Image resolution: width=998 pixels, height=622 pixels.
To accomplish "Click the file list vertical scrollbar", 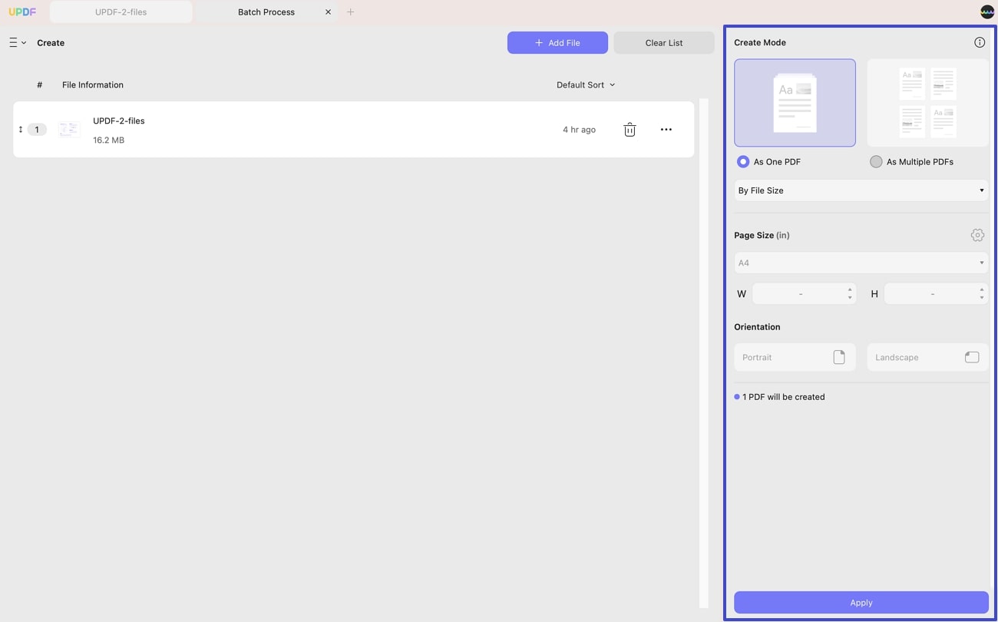I will (703, 353).
